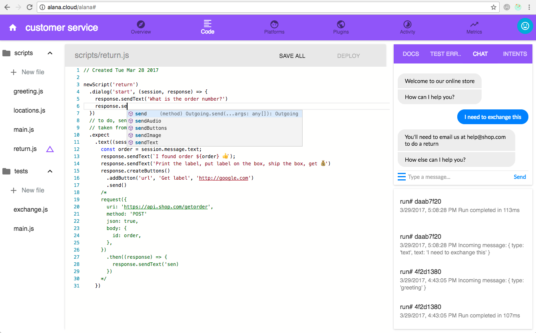Switch to the DOCS tab

(x=411, y=54)
